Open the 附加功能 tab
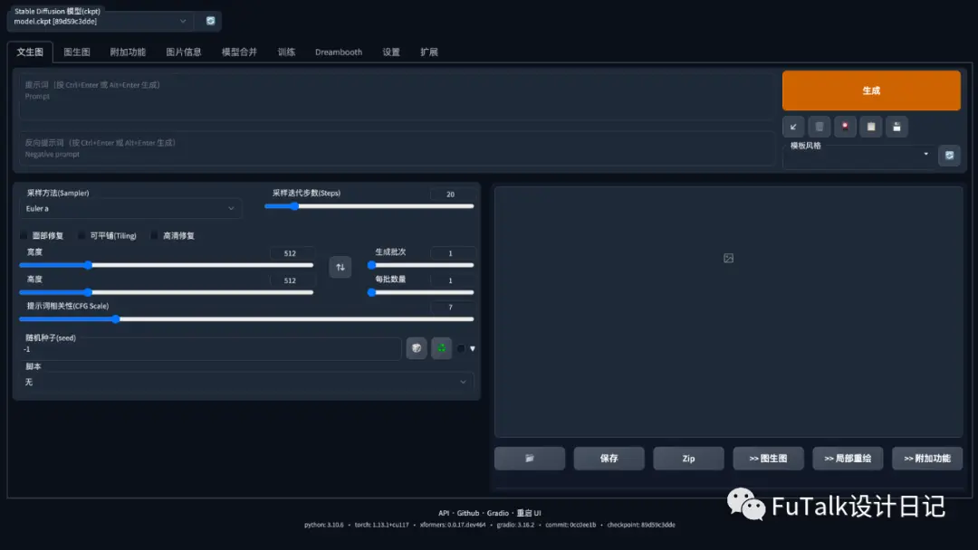Image resolution: width=978 pixels, height=550 pixels. click(x=128, y=52)
